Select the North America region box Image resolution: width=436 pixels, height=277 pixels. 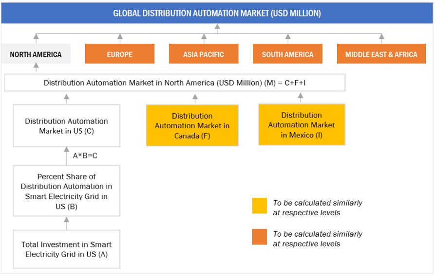[36, 54]
